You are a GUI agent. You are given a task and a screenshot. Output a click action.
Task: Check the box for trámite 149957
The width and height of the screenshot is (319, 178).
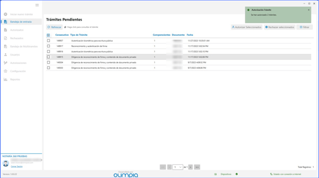pos(49,41)
